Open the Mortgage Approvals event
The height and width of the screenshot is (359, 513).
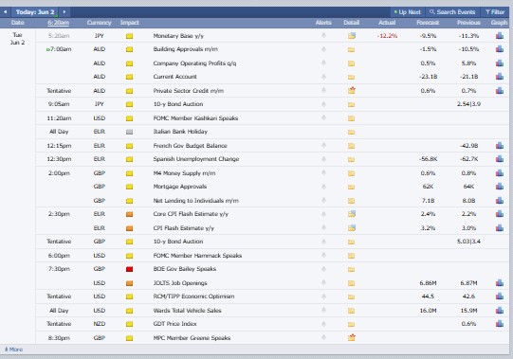179,187
